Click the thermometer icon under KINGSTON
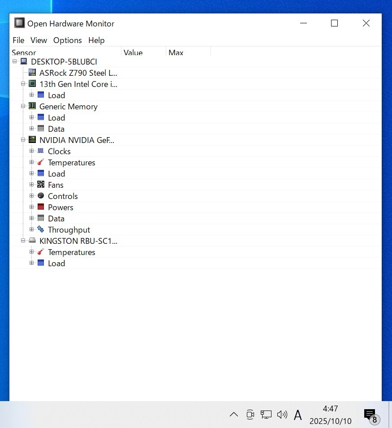 tap(41, 251)
